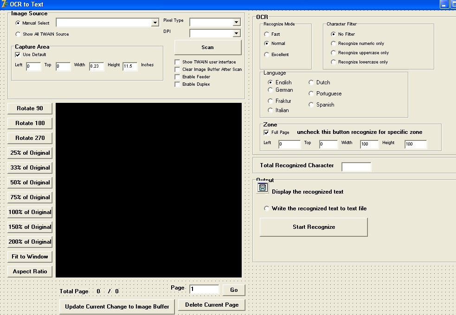
Task: Select Recognize numeric only filter
Action: (333, 44)
